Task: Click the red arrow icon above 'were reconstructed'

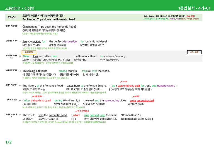Action: pos(133,96)
